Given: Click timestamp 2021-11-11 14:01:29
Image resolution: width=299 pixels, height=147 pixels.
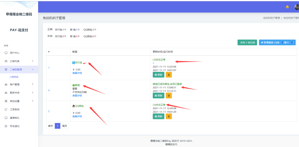Looking at the screenshot, I should coord(164,112).
